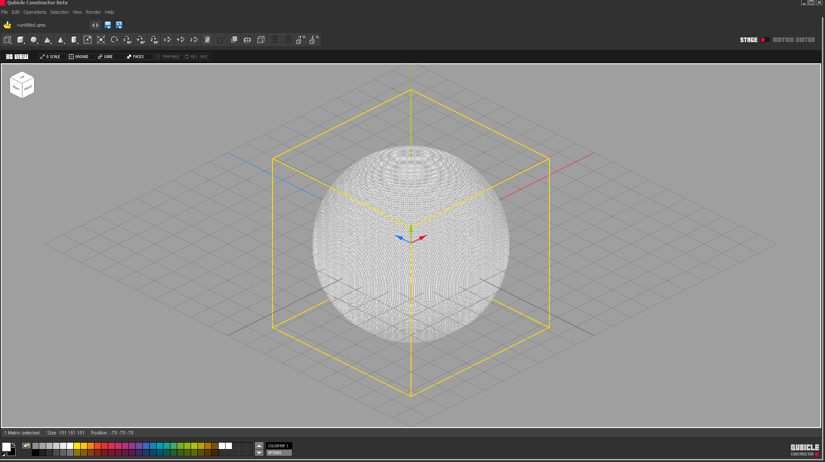Add a pyramid matrix
The image size is (825, 462).
[x=47, y=40]
